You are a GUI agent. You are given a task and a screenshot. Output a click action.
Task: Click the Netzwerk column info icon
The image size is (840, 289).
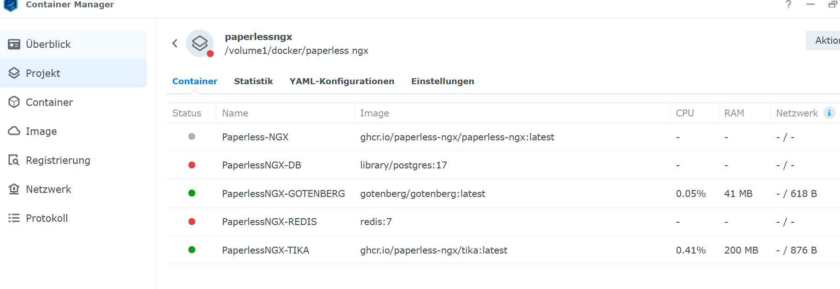[829, 113]
